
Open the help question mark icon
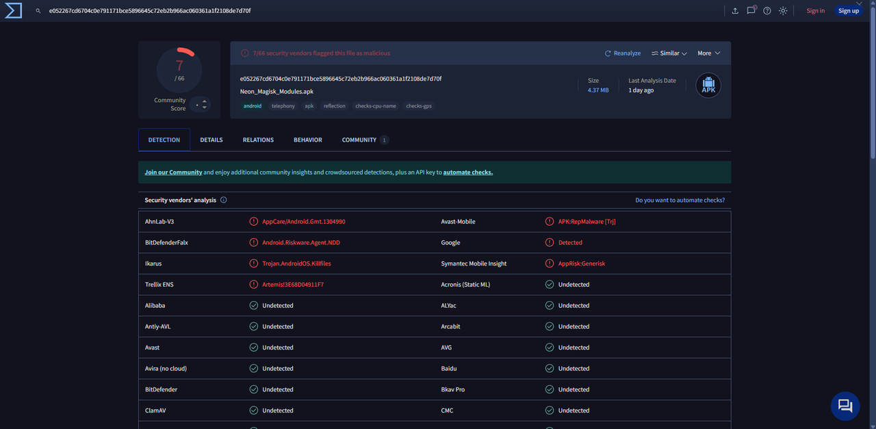coord(767,11)
